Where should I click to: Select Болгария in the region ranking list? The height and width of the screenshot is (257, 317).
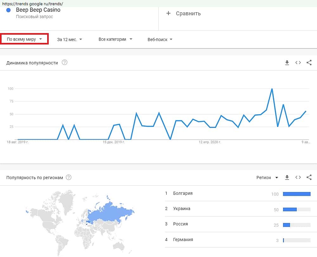(x=183, y=193)
